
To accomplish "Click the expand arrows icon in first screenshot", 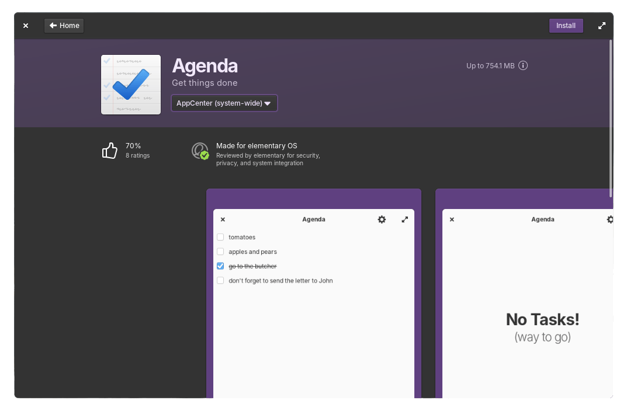I will pos(405,220).
